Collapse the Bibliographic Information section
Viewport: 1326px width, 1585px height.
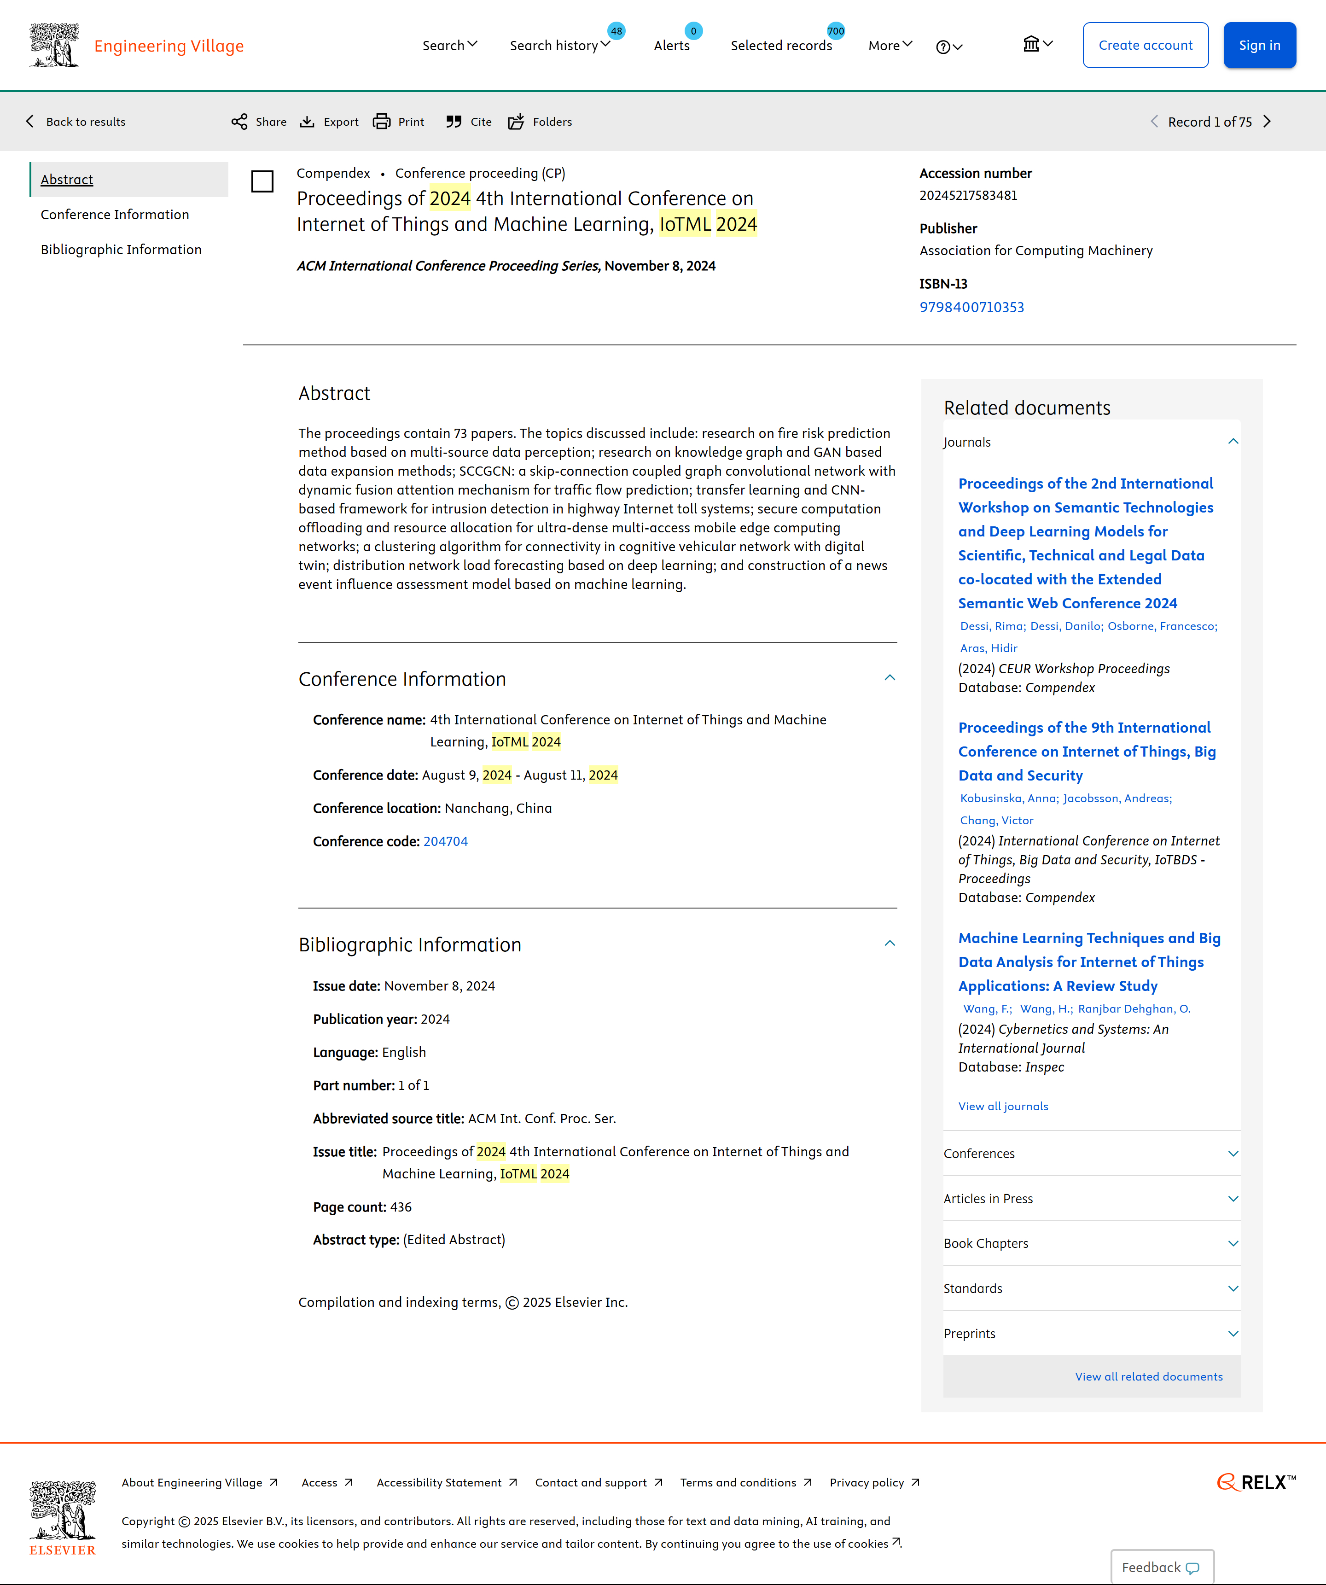point(890,944)
